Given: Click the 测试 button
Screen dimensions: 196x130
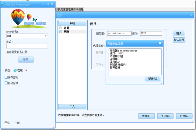Looking at the screenshot, I should click(x=179, y=33).
